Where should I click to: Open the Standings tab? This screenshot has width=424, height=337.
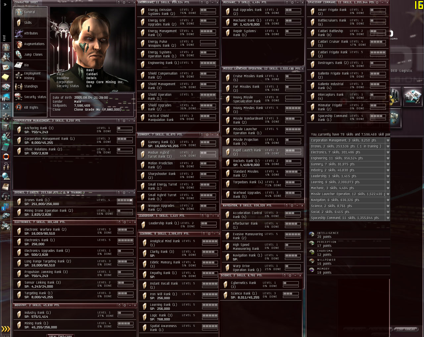(30, 86)
